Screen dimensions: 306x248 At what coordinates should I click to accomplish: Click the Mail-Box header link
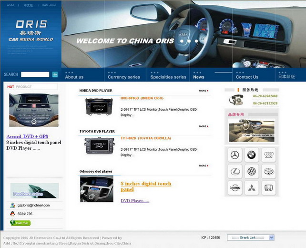click(x=49, y=5)
